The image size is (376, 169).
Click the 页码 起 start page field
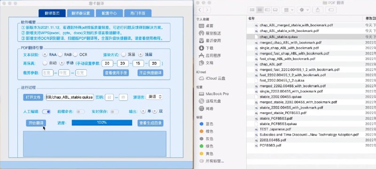tap(109, 97)
